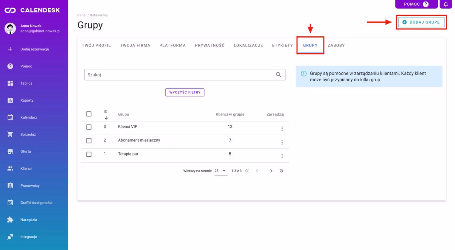Click the Sprzedaż shopping cart icon

(x=10, y=135)
